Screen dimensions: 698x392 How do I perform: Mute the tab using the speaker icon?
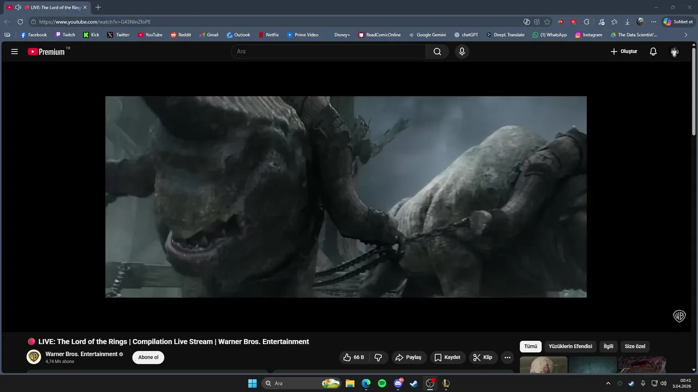point(18,8)
